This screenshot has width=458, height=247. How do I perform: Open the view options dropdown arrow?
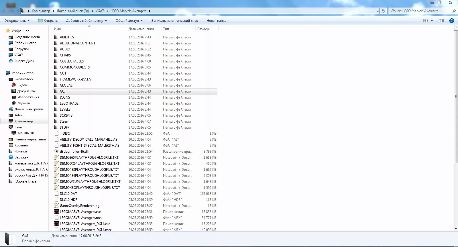(432, 21)
